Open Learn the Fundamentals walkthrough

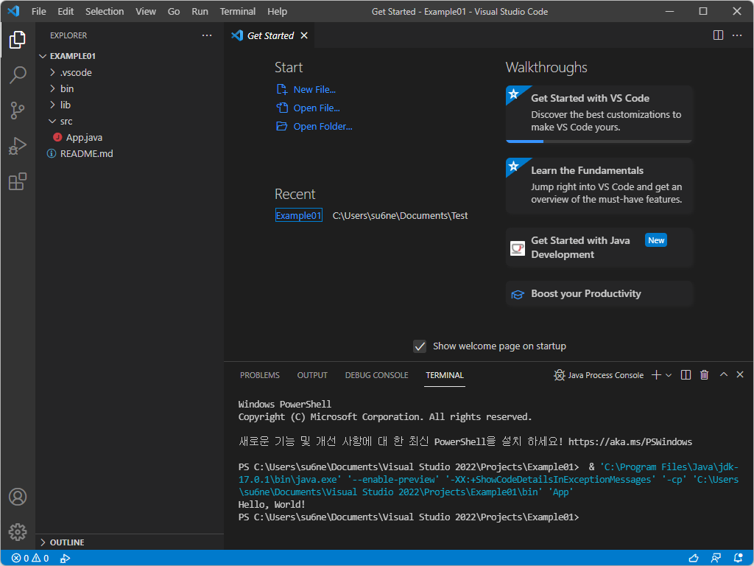coord(599,185)
